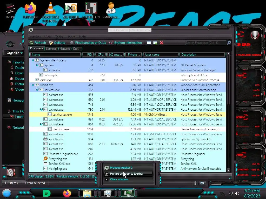Click the Everything.exe magnifier icon
The width and height of the screenshot is (266, 199).
coord(45,159)
